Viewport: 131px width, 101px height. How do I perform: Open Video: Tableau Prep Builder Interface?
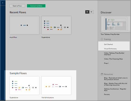click(x=114, y=54)
